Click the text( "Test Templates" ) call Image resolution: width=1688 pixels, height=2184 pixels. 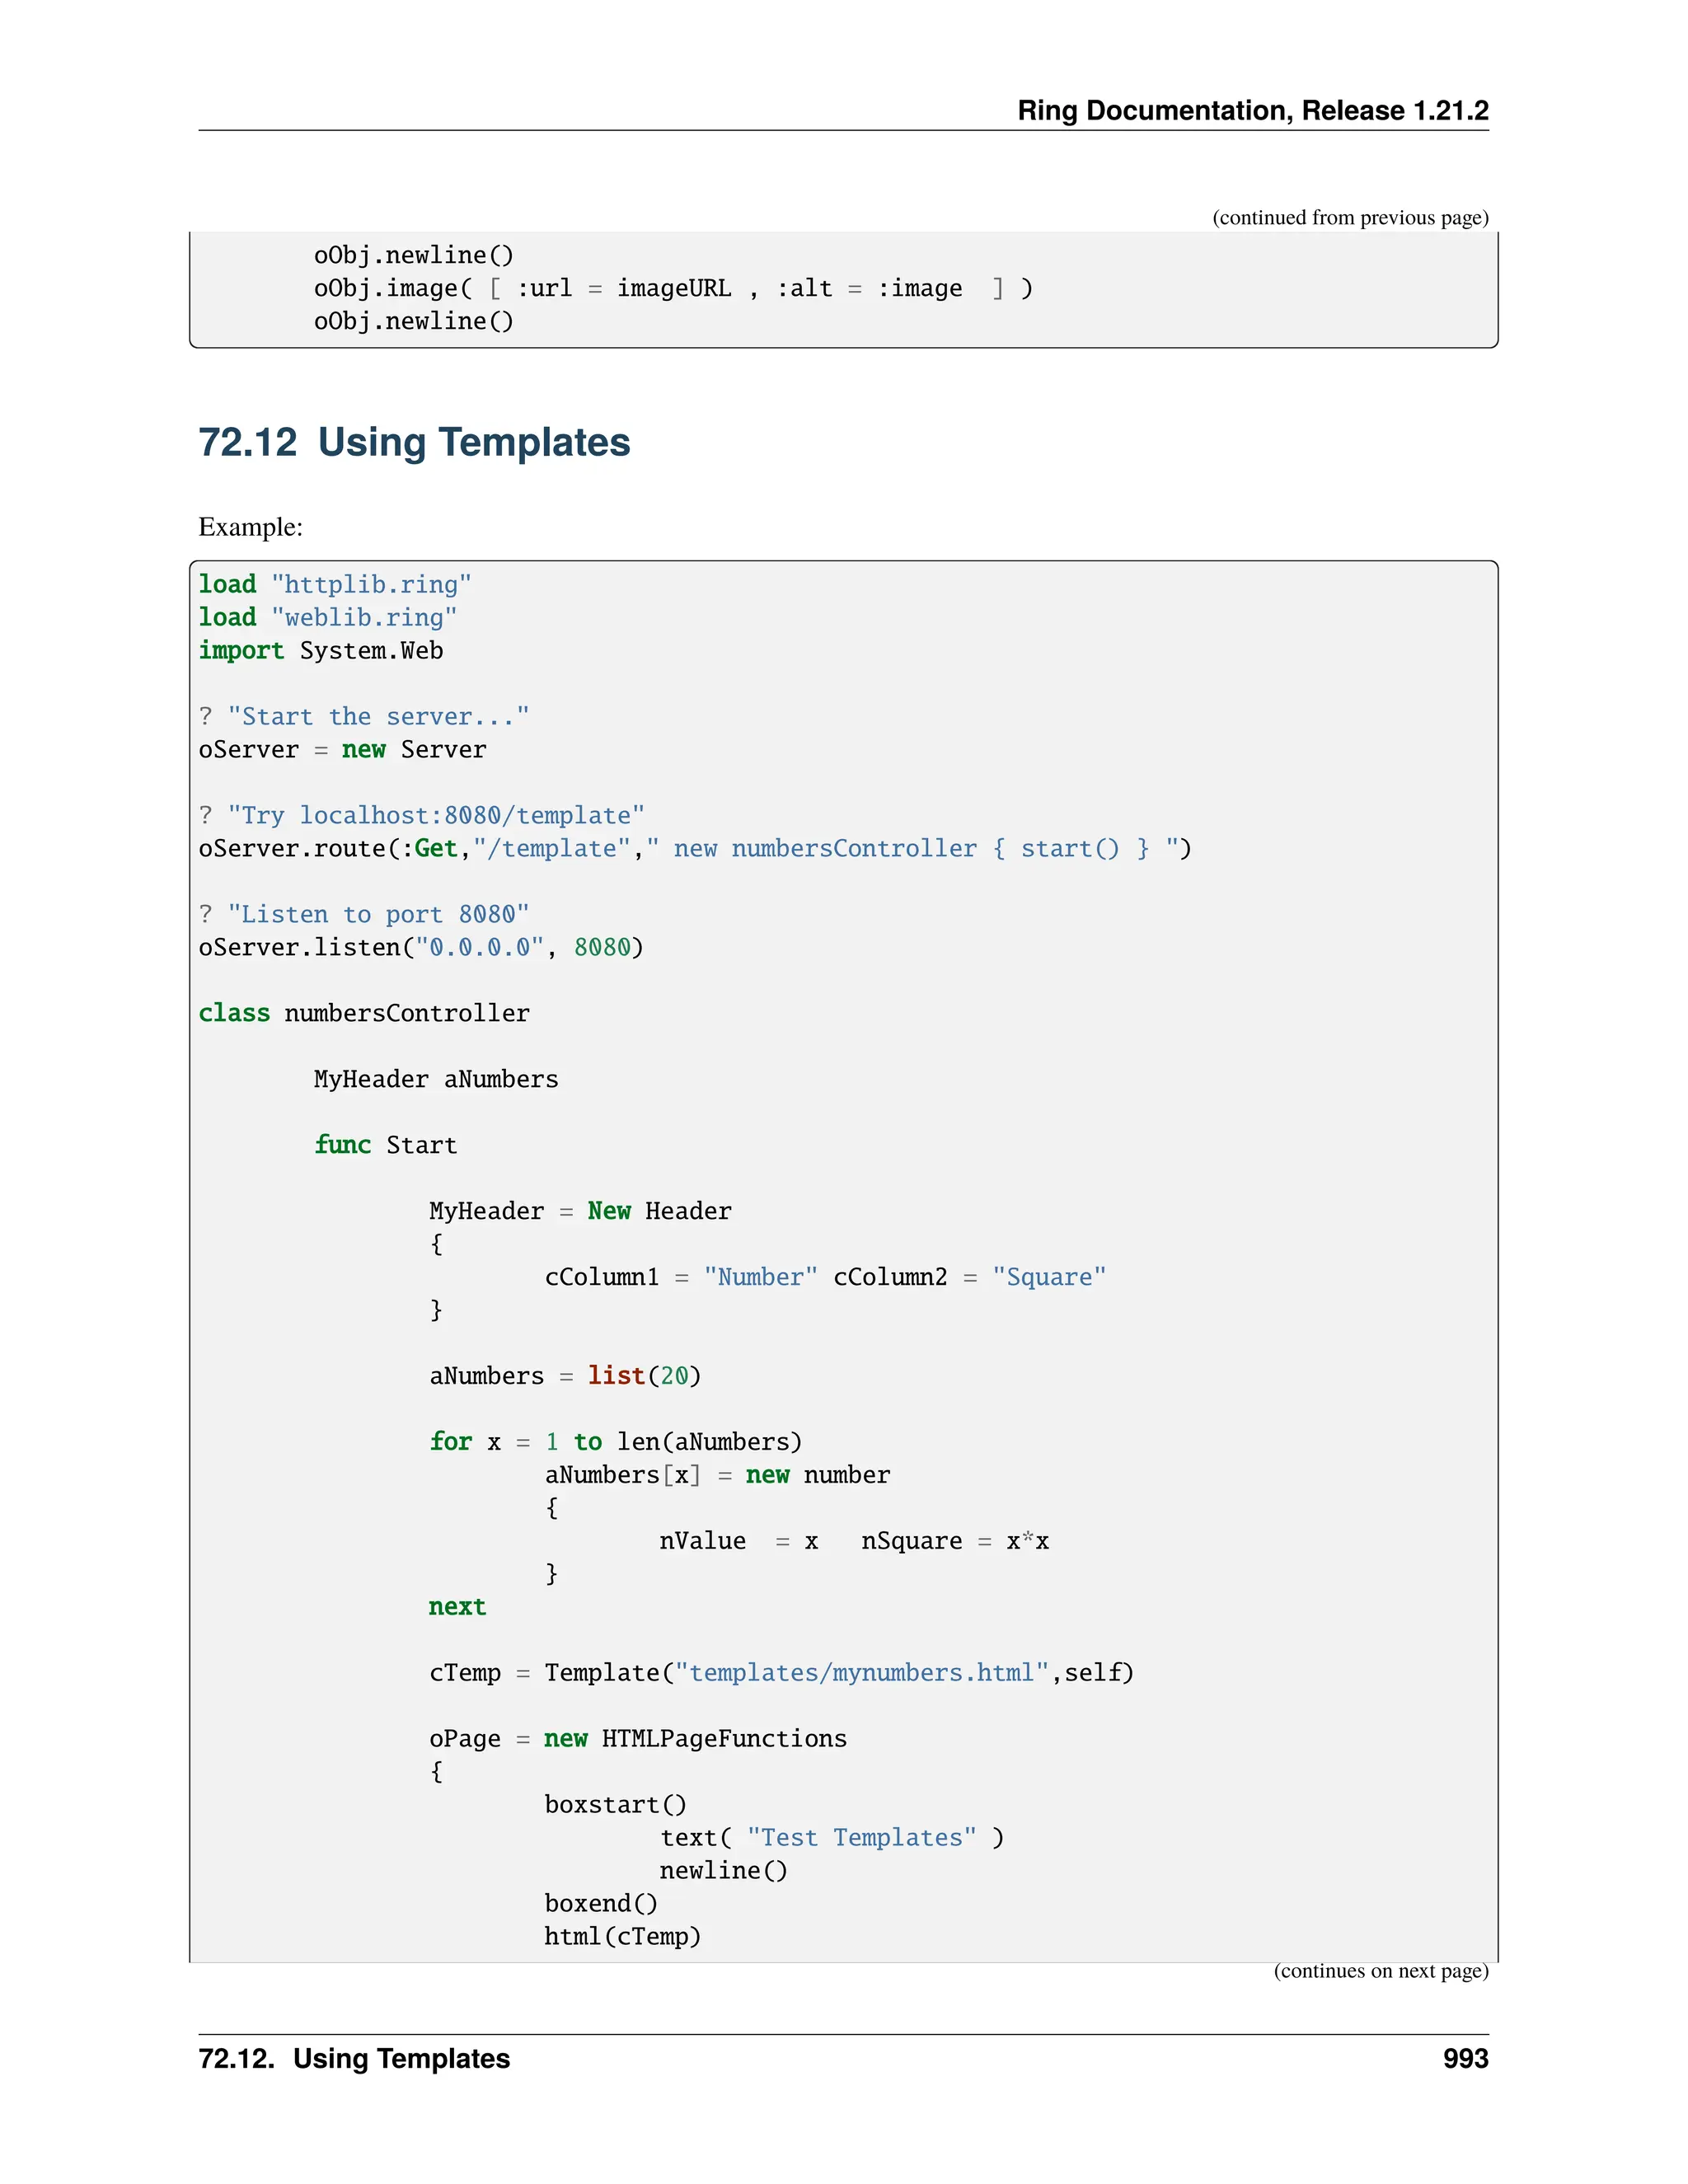(x=831, y=1838)
